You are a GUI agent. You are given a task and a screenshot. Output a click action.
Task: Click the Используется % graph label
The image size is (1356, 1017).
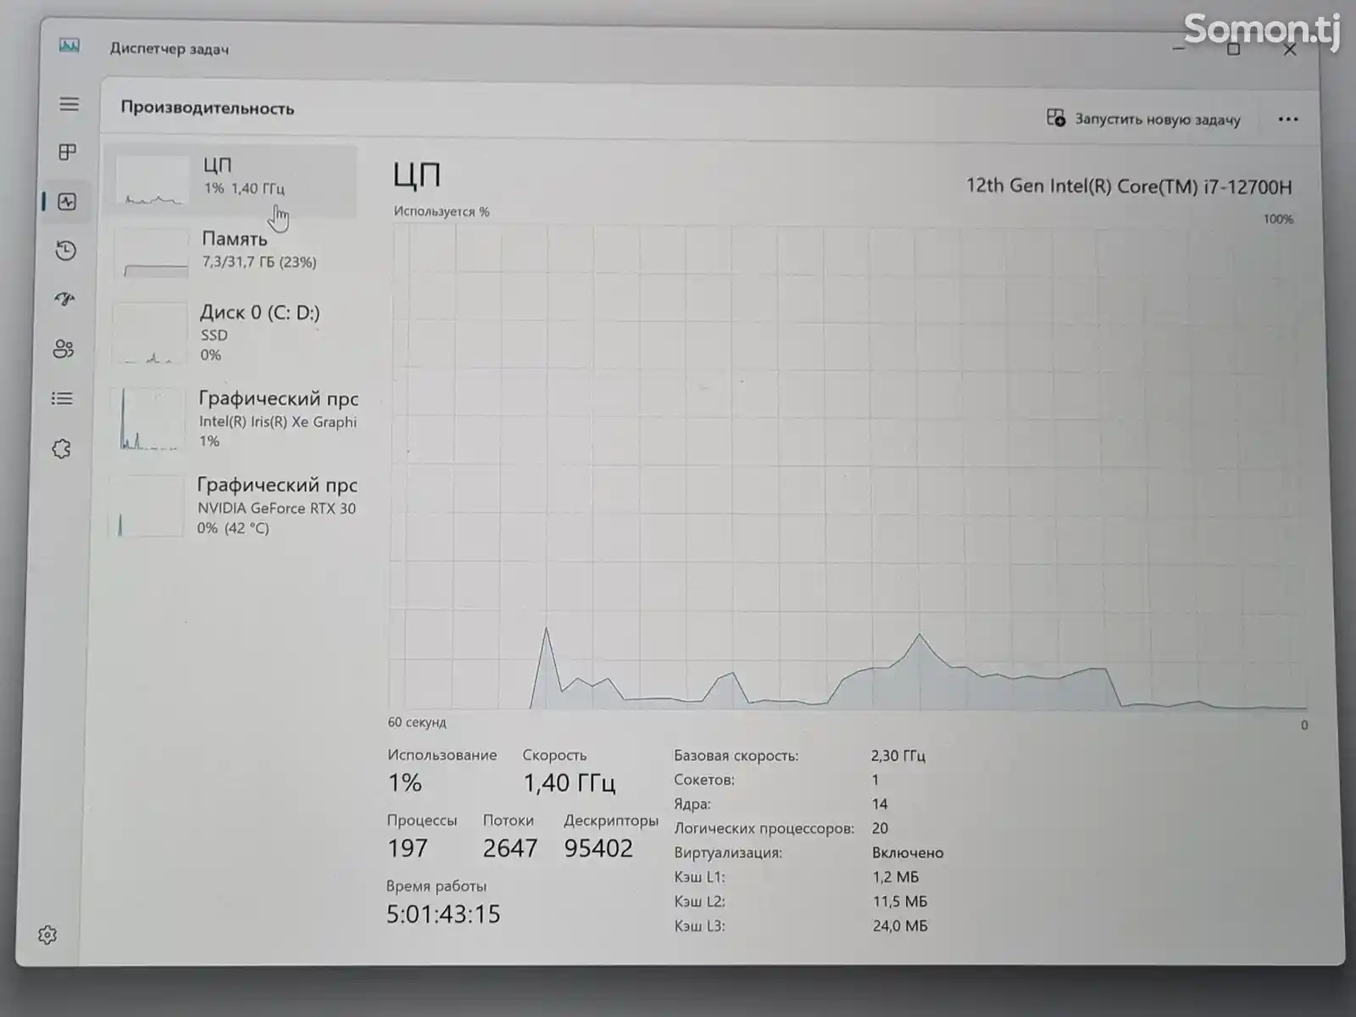tap(442, 211)
